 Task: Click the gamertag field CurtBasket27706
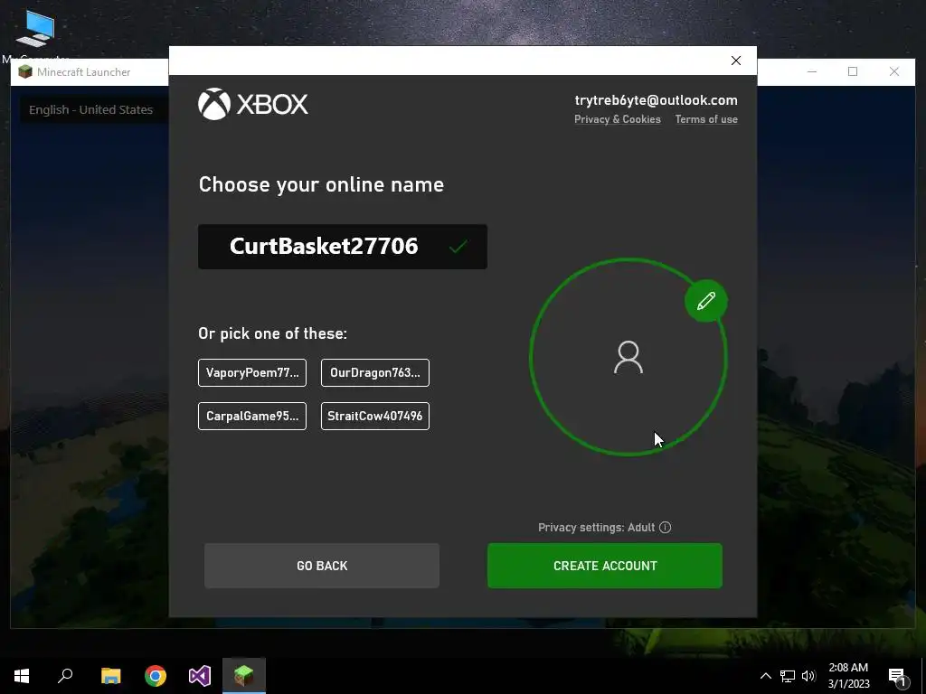point(343,247)
